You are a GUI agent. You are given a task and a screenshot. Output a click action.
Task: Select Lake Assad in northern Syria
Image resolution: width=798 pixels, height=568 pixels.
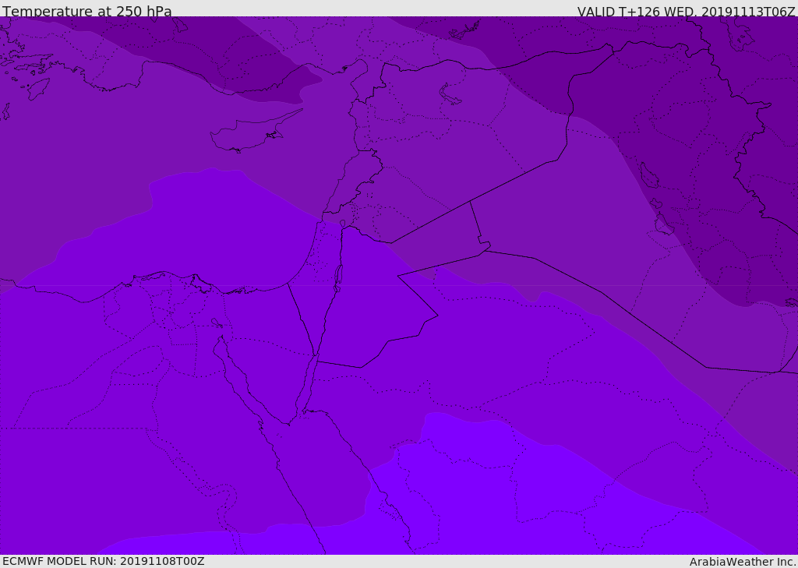[450, 95]
